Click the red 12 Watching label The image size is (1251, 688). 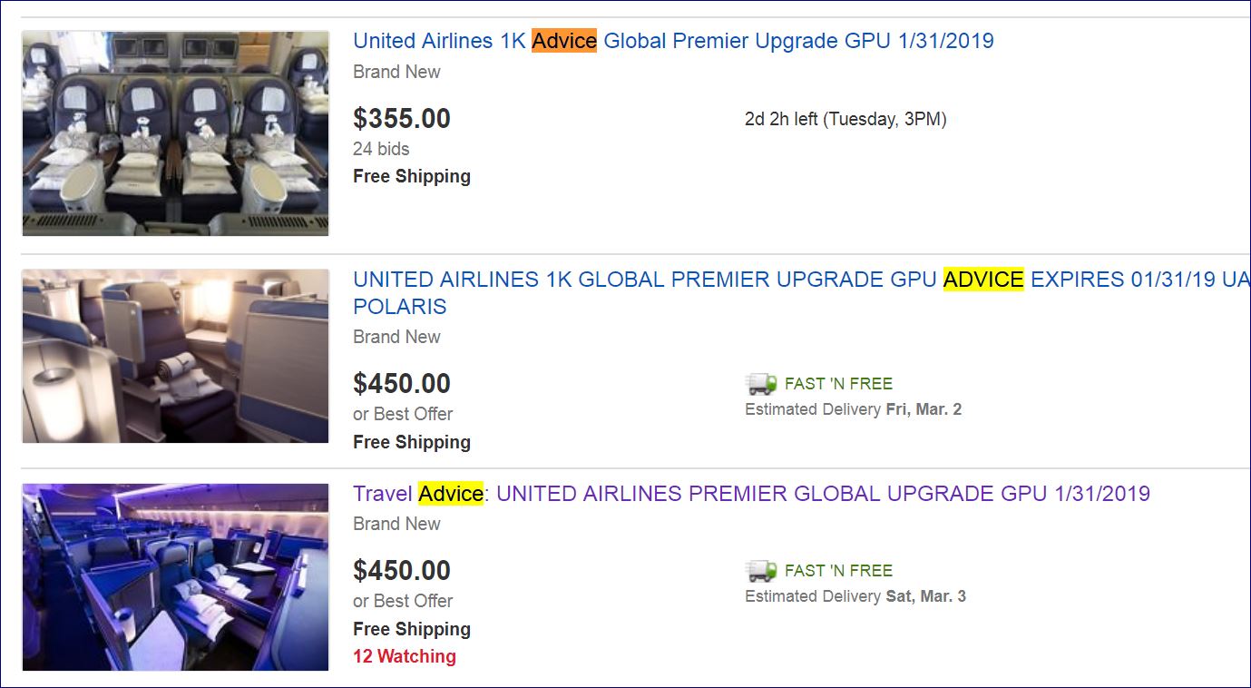pyautogui.click(x=405, y=656)
